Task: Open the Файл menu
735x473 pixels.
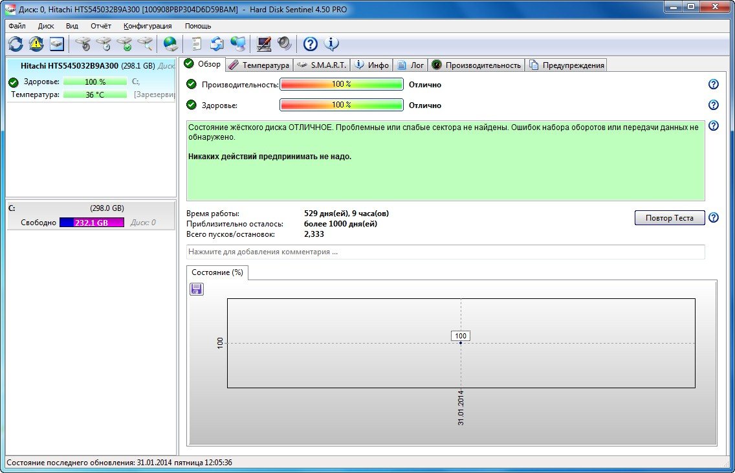Action: click(17, 26)
